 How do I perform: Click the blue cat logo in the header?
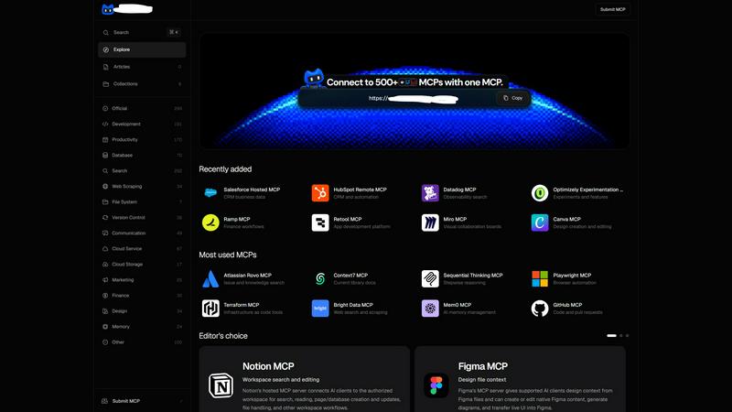pos(108,9)
